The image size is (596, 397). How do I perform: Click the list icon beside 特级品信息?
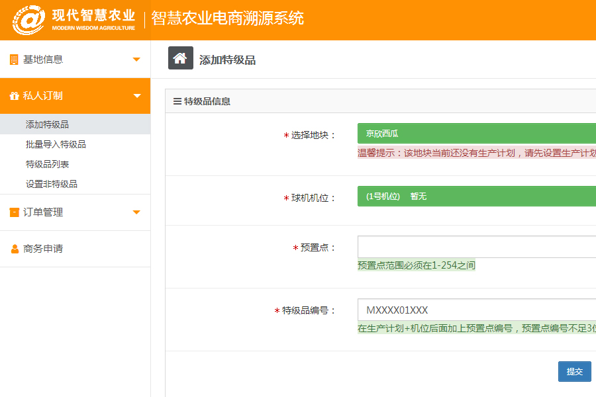coord(177,101)
